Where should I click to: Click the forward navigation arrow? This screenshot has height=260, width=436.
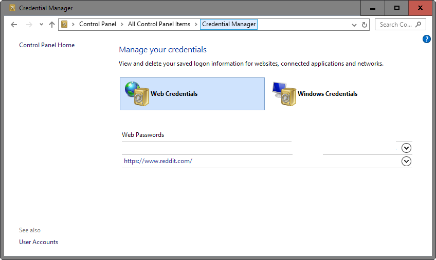tap(29, 25)
